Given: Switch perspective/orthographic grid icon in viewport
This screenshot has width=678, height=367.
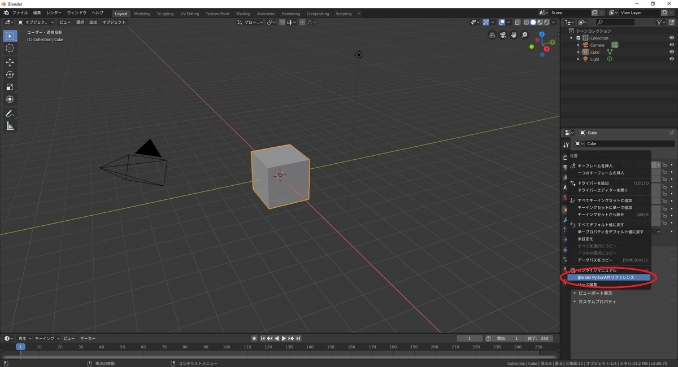Looking at the screenshot, I should point(492,35).
